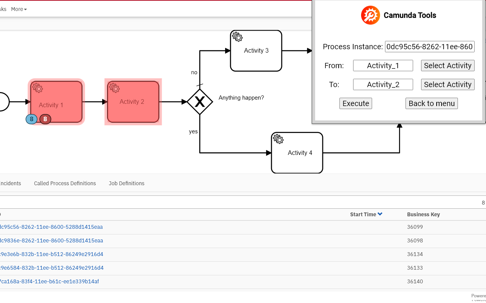The width and height of the screenshot is (486, 303).
Task: Click Select Activity for From field
Action: [x=447, y=66]
